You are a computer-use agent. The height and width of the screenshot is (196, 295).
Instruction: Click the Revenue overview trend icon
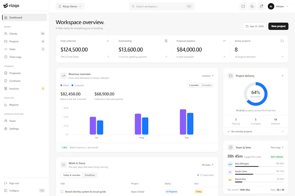63,76
